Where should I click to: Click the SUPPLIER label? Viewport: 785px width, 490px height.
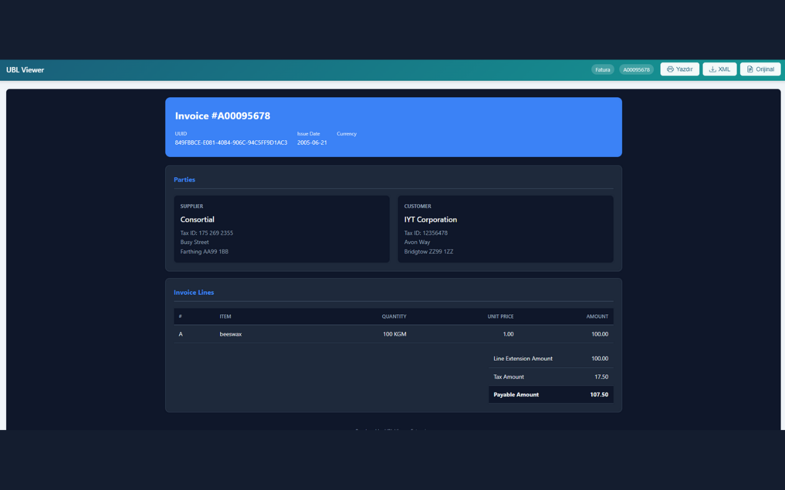[192, 206]
